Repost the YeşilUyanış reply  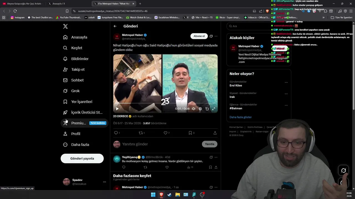[x=145, y=167]
